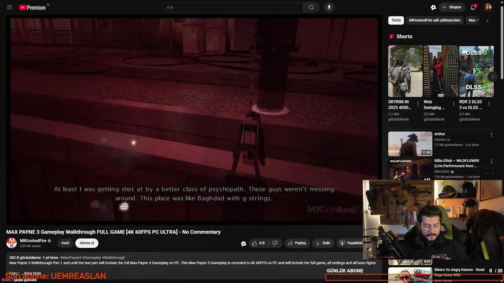The height and width of the screenshot is (283, 504).
Task: Start voice search with microphone
Action: pos(329,7)
